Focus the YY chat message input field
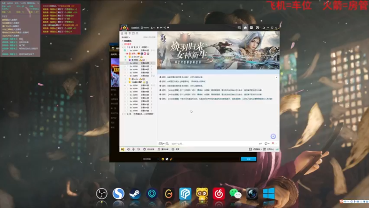This screenshot has width=369, height=208. pyautogui.click(x=213, y=144)
